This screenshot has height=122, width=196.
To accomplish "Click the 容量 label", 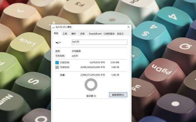I will [63, 75].
